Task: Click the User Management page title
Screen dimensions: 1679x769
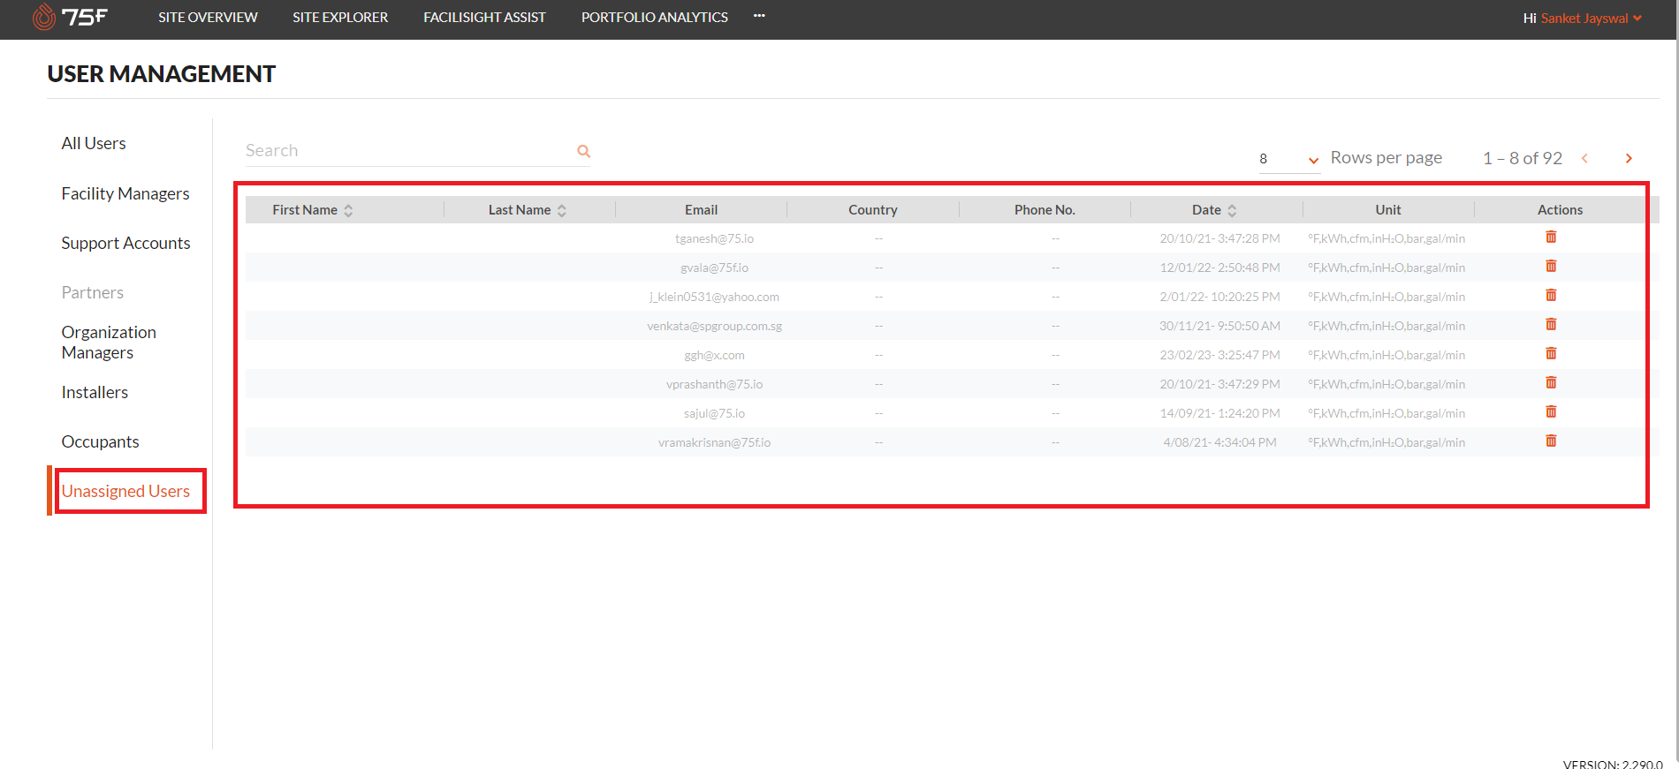Action: click(162, 74)
